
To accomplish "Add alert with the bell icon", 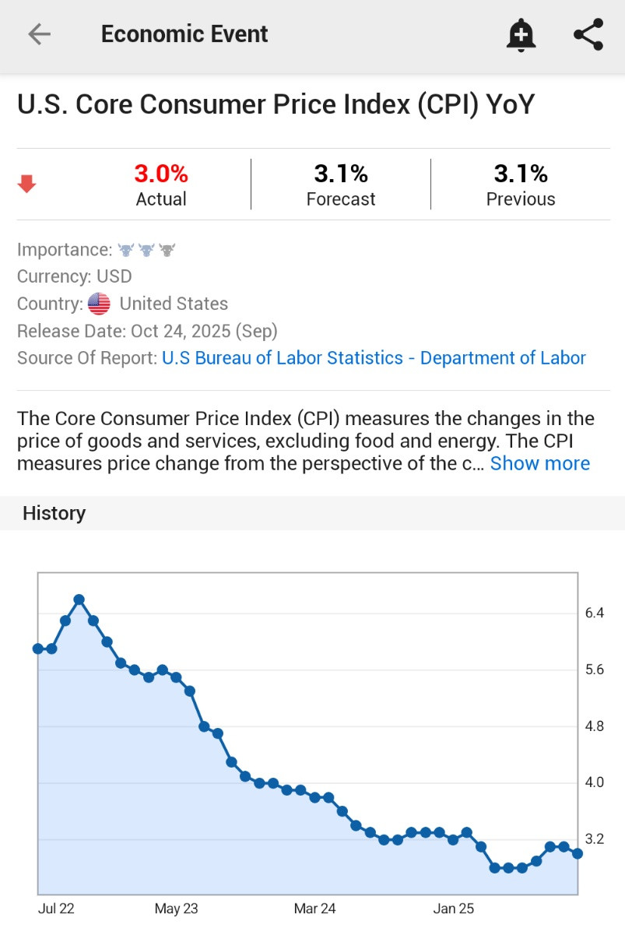I will (x=521, y=35).
